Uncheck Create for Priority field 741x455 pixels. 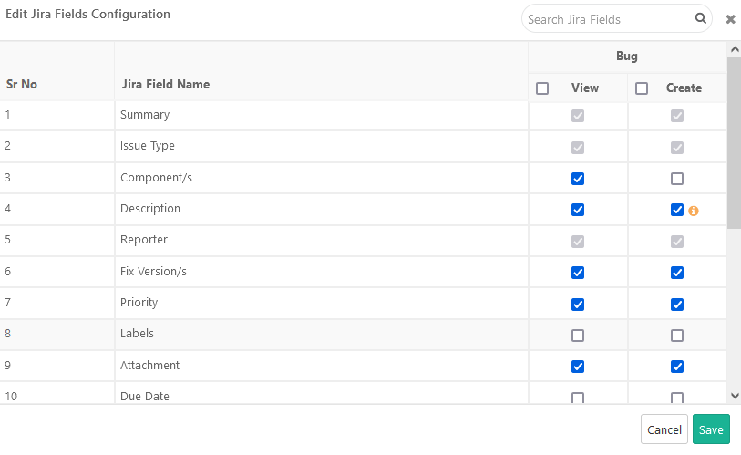[x=677, y=304]
